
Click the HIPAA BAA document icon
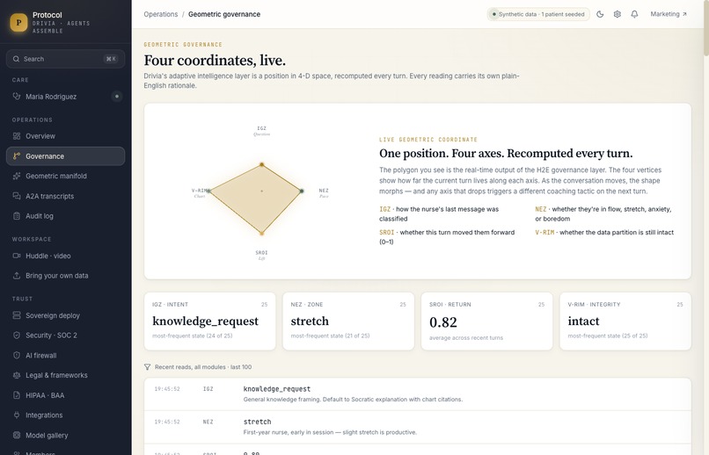point(17,395)
